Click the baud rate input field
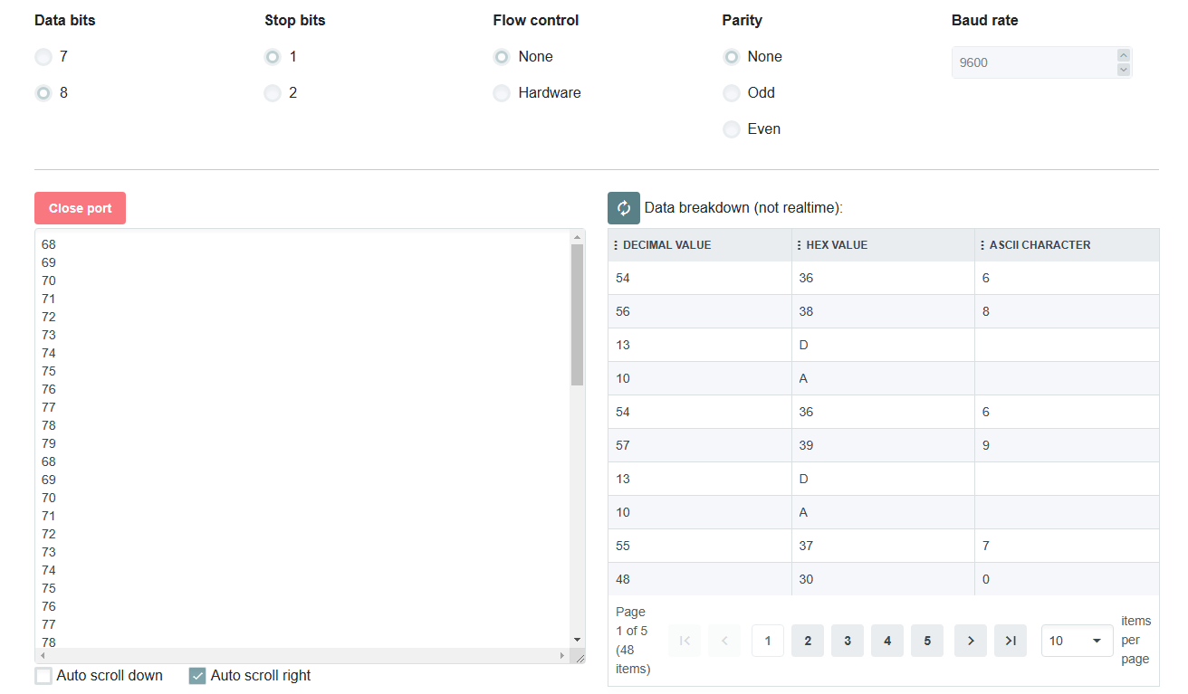Viewport: 1188px width, 694px height. (x=1033, y=62)
